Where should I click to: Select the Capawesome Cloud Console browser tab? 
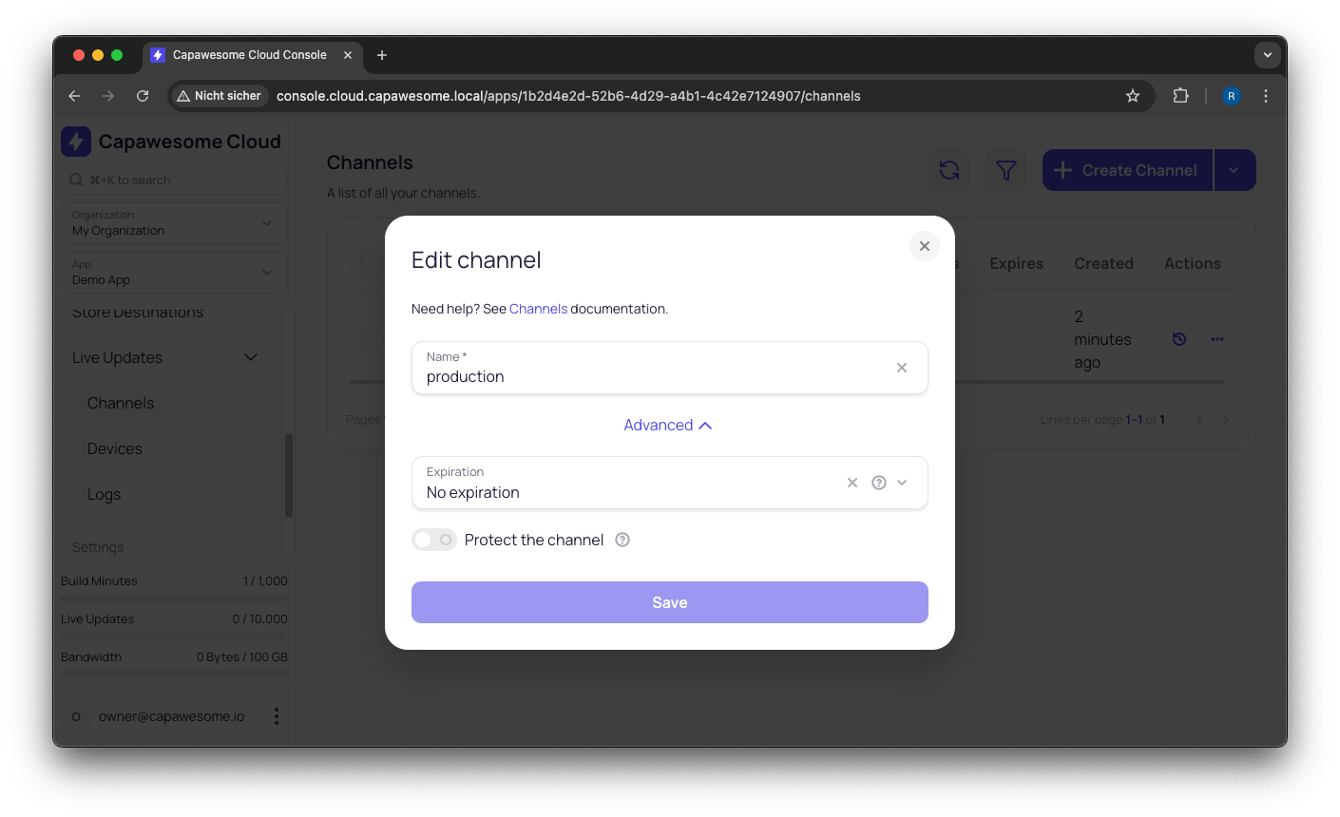(249, 54)
